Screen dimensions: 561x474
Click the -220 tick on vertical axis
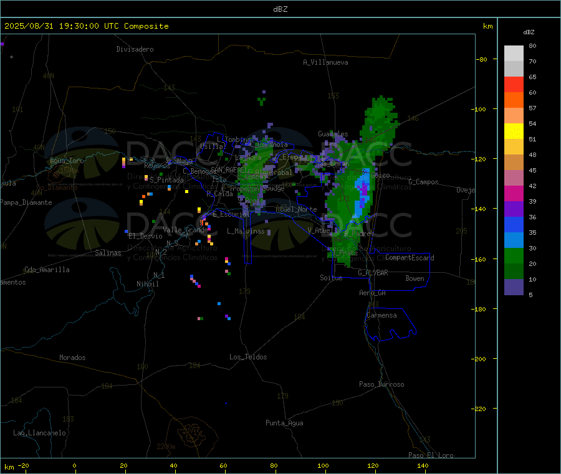pyautogui.click(x=479, y=409)
